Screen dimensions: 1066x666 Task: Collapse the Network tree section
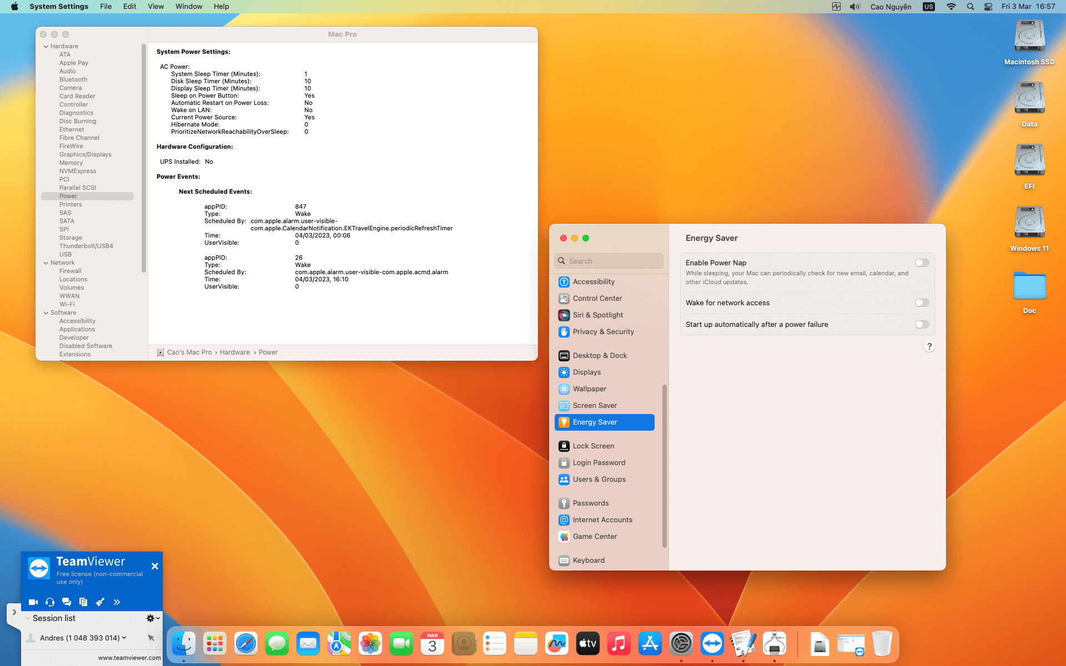click(46, 263)
